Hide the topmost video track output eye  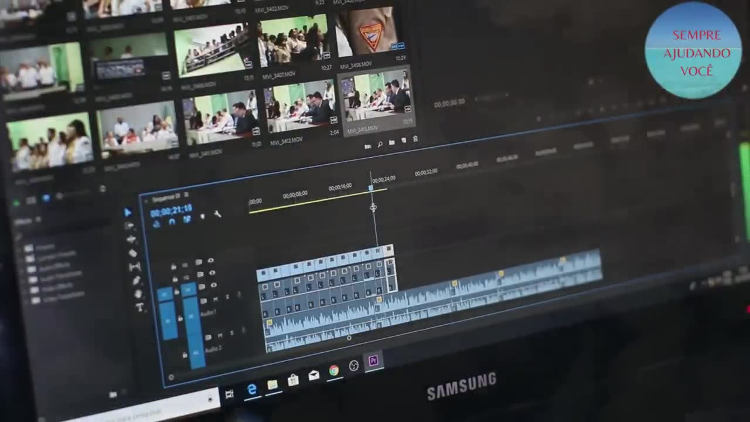click(x=211, y=260)
